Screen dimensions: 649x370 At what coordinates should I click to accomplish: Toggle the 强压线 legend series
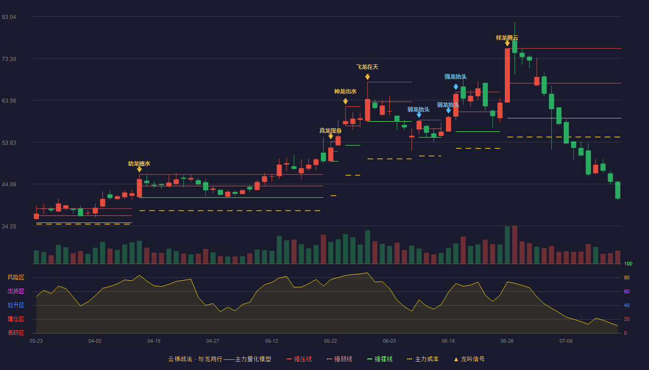[x=299, y=359]
